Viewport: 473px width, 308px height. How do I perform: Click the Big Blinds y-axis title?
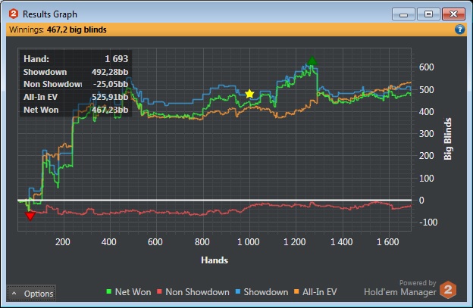point(448,138)
